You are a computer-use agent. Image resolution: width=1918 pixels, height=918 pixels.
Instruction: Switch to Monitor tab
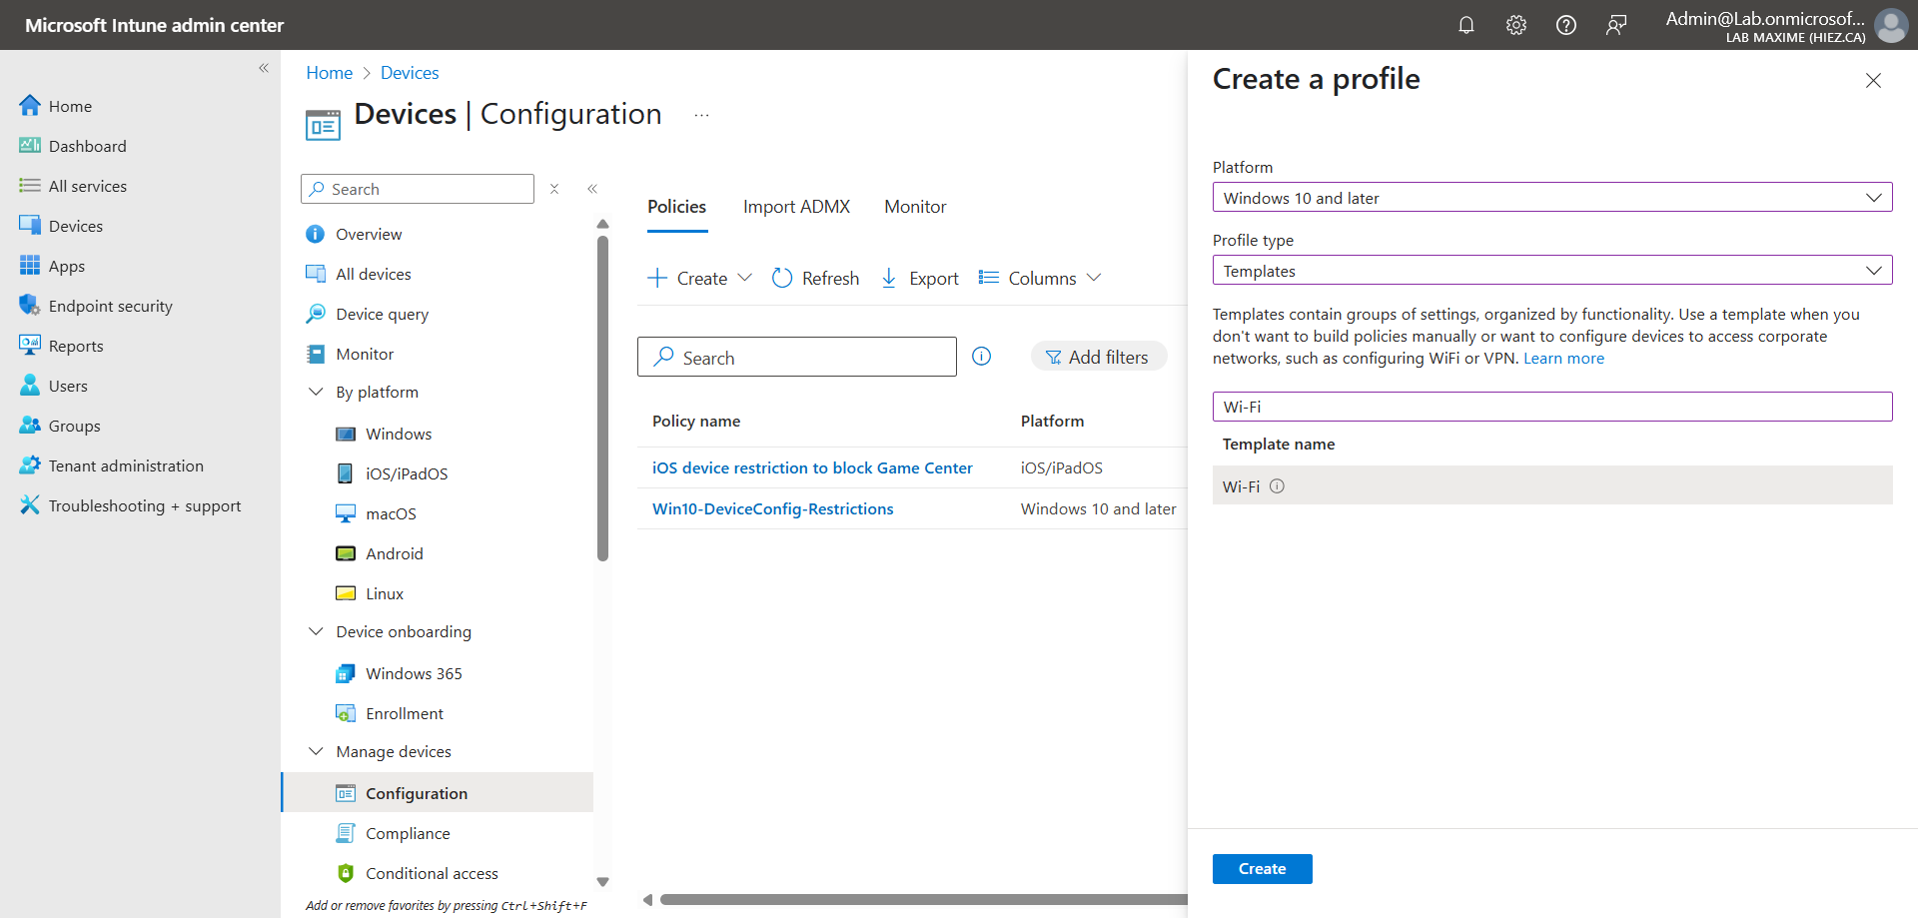coord(915,207)
